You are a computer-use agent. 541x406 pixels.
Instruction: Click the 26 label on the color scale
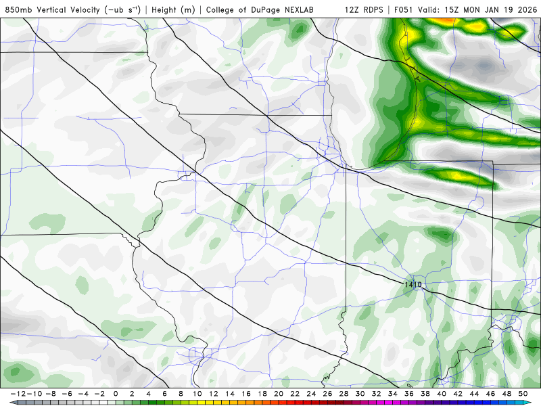pyautogui.click(x=327, y=394)
